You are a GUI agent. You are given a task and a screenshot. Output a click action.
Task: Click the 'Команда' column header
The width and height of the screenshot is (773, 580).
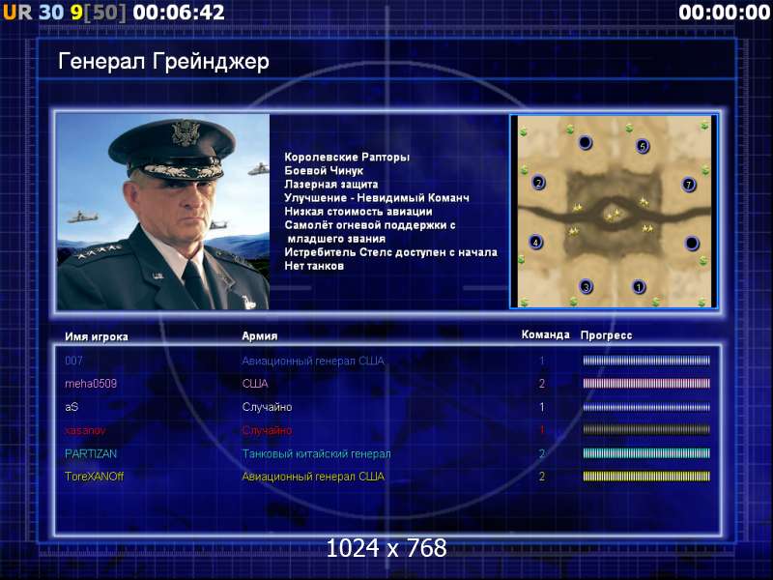point(545,334)
